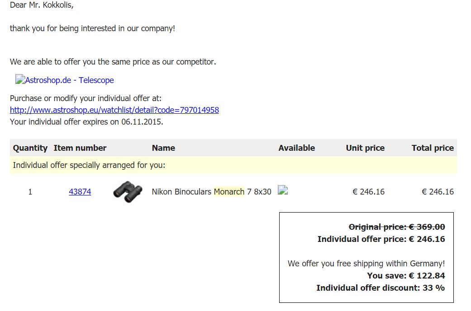Click the Nikon Binoculars Monarch 7 8x30 name
471x311 pixels.
211,191
